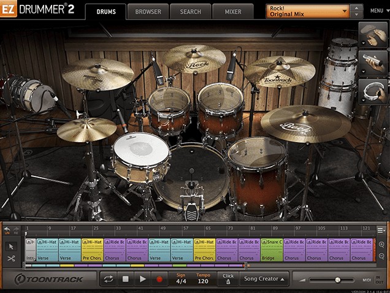This screenshot has width=390, height=293.
Task: Toggle the loop playback button
Action: click(x=109, y=279)
